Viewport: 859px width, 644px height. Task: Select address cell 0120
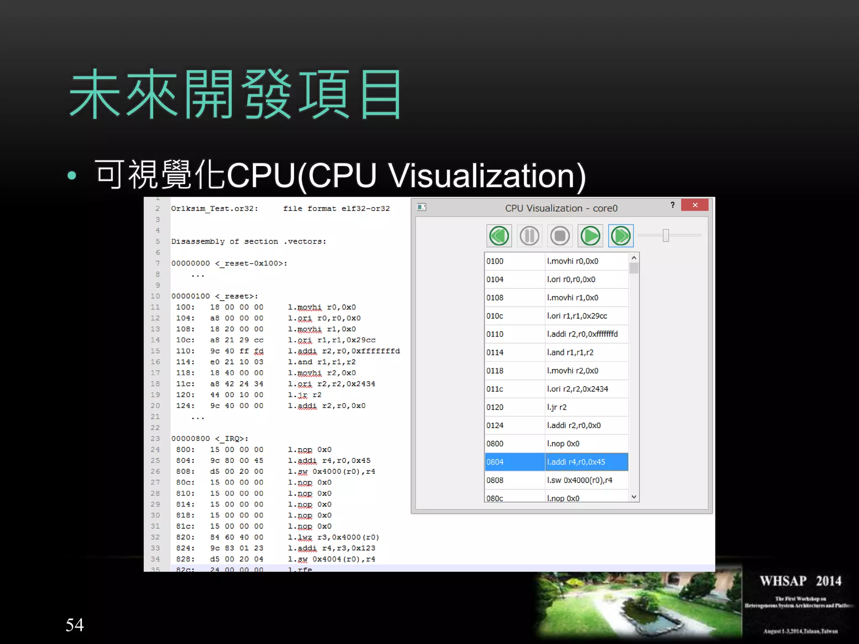pyautogui.click(x=515, y=407)
